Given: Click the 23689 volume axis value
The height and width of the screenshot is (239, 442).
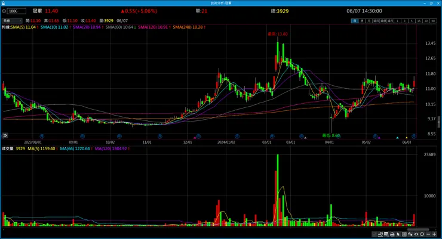Looking at the screenshot, I should [429, 154].
